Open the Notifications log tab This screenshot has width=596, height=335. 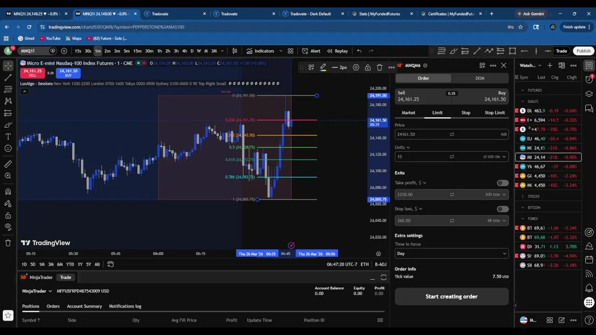pyautogui.click(x=125, y=306)
